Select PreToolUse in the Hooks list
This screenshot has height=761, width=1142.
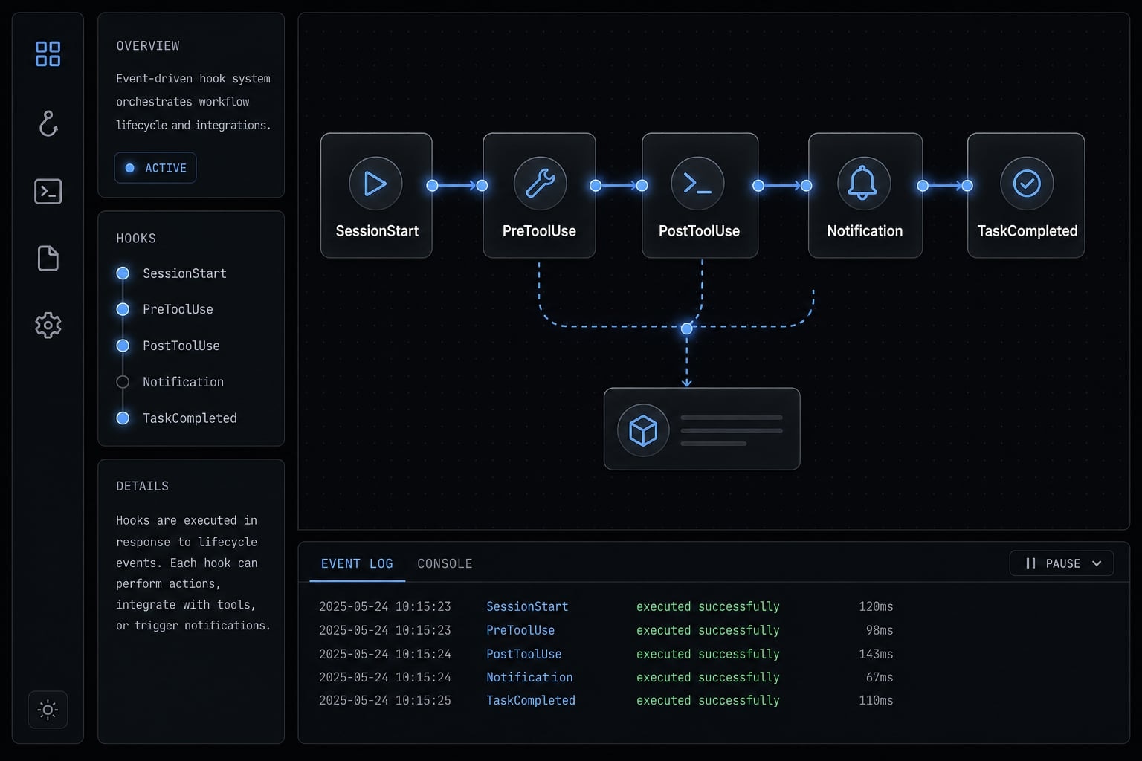pos(178,309)
